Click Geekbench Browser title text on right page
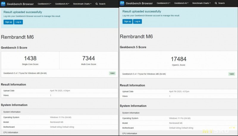Screen dimensions: 238x136 (139, 3)
